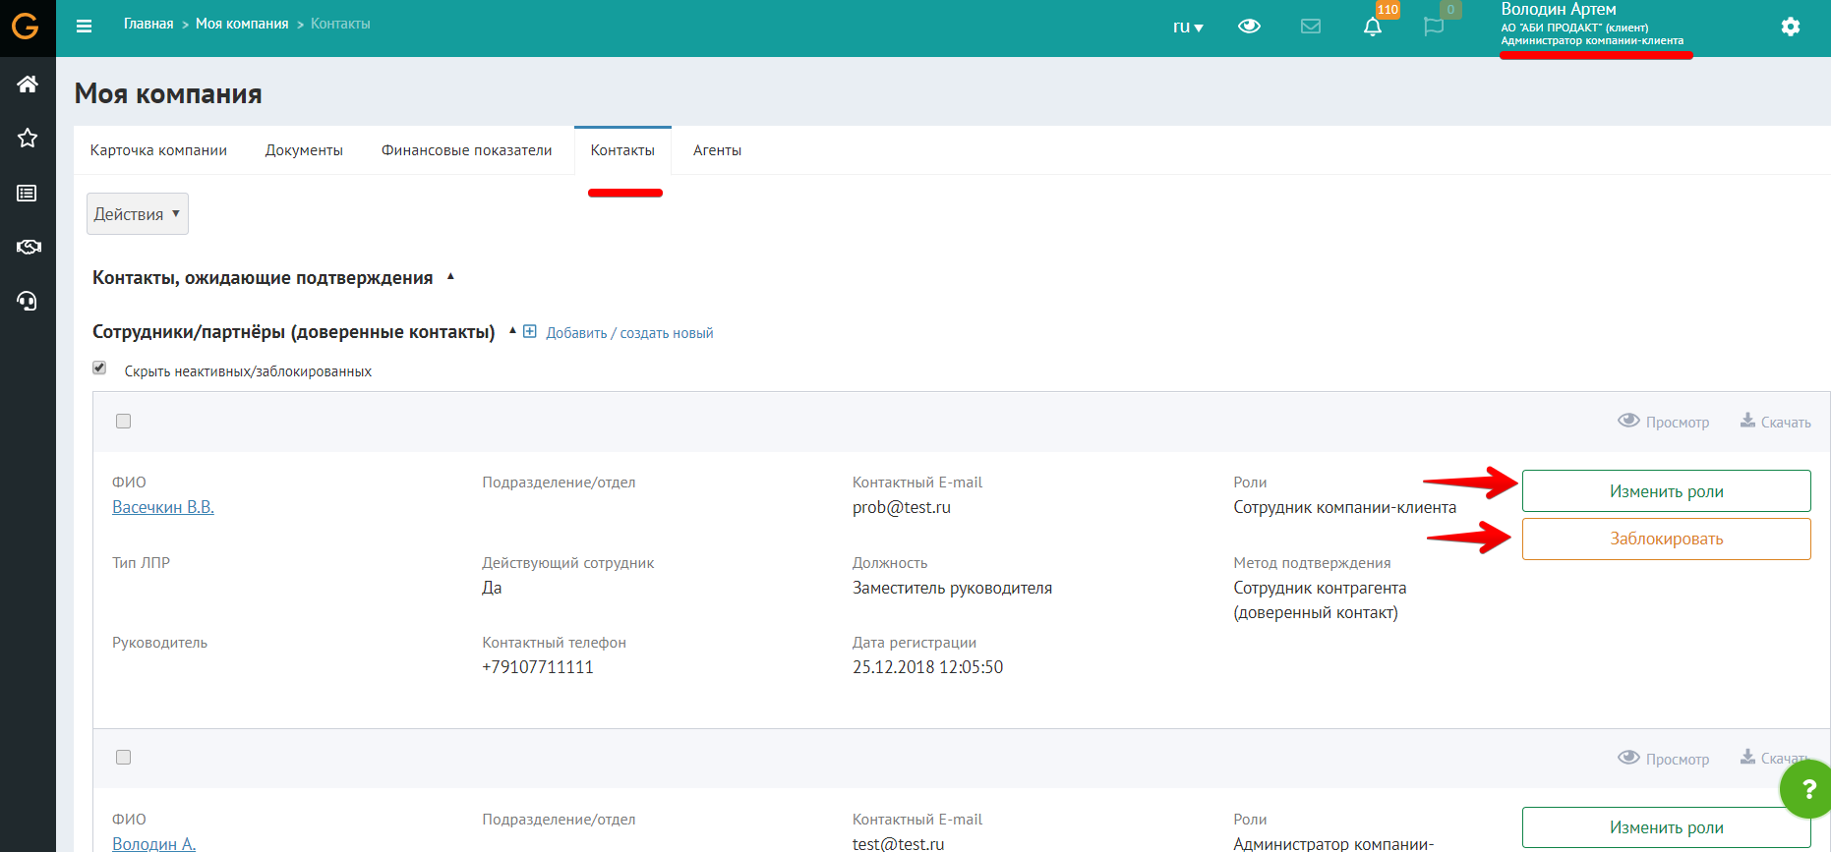Screen dimensions: 1831x852
Task: Click Просмотр in Володин row header
Action: (1664, 758)
